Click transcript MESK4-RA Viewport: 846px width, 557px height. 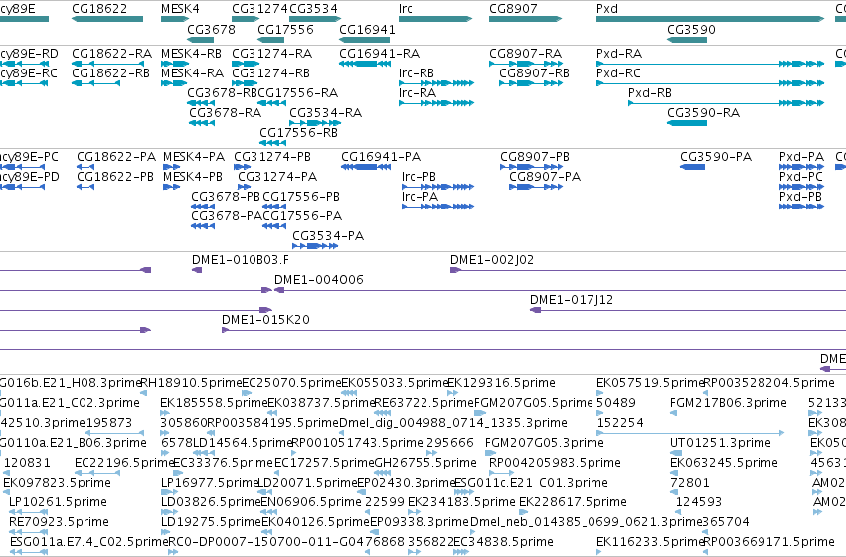(192, 72)
